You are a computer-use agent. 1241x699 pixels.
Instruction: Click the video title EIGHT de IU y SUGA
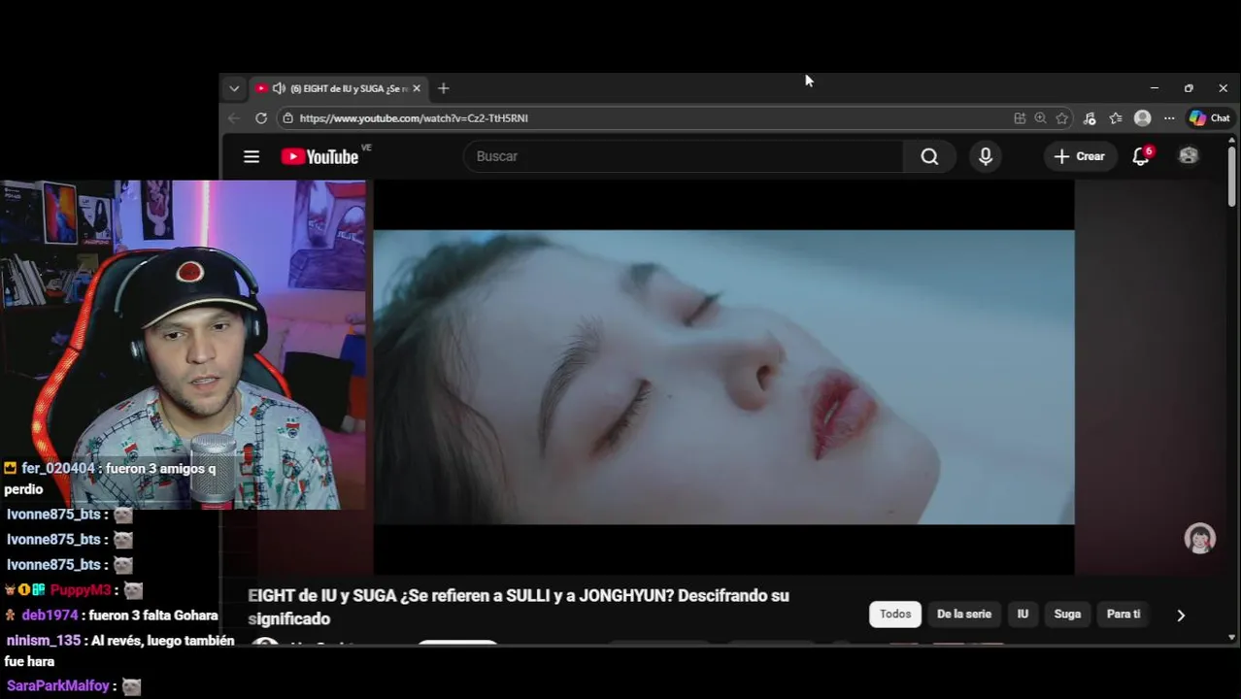click(519, 607)
